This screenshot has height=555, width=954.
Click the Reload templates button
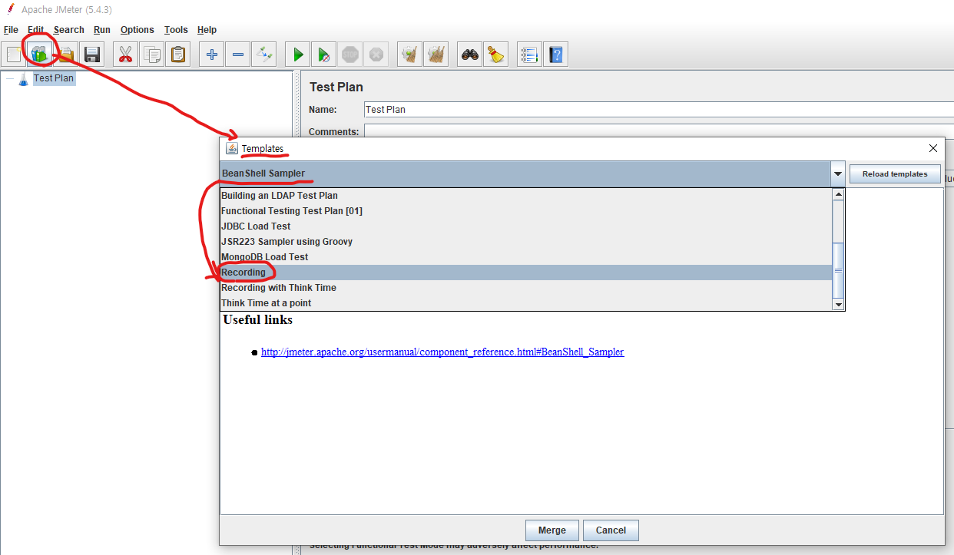(895, 174)
